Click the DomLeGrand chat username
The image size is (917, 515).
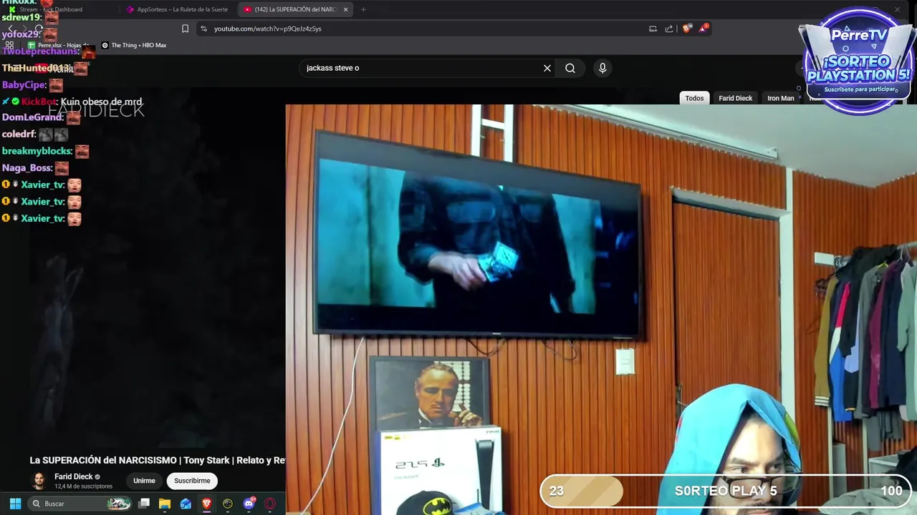33,117
